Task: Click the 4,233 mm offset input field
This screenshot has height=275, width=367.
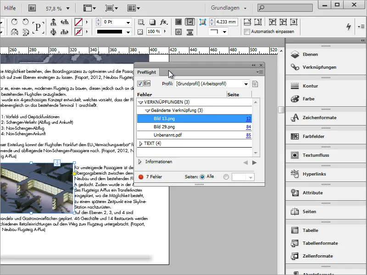Action: [226, 22]
